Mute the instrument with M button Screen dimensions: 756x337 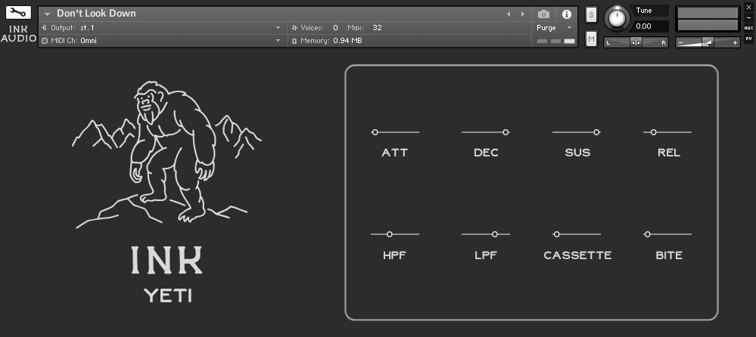point(591,39)
